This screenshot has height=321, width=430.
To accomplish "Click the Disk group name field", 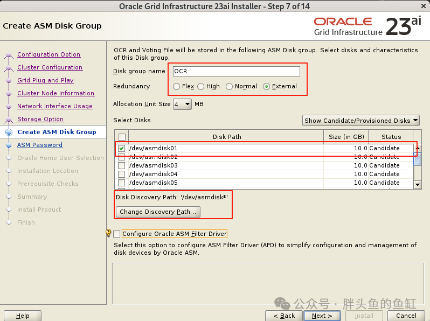I will 237,71.
